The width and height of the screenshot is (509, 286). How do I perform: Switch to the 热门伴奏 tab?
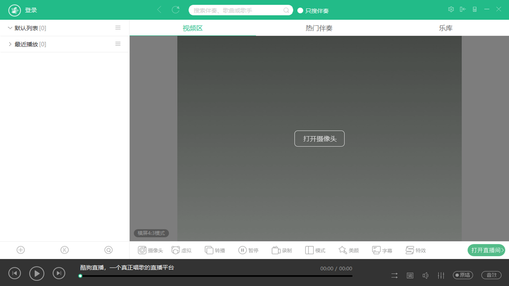[x=319, y=28]
